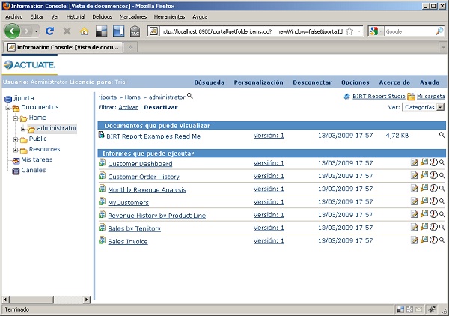
Task: Open details magnifier for Sales Invoice
Action: click(442, 240)
